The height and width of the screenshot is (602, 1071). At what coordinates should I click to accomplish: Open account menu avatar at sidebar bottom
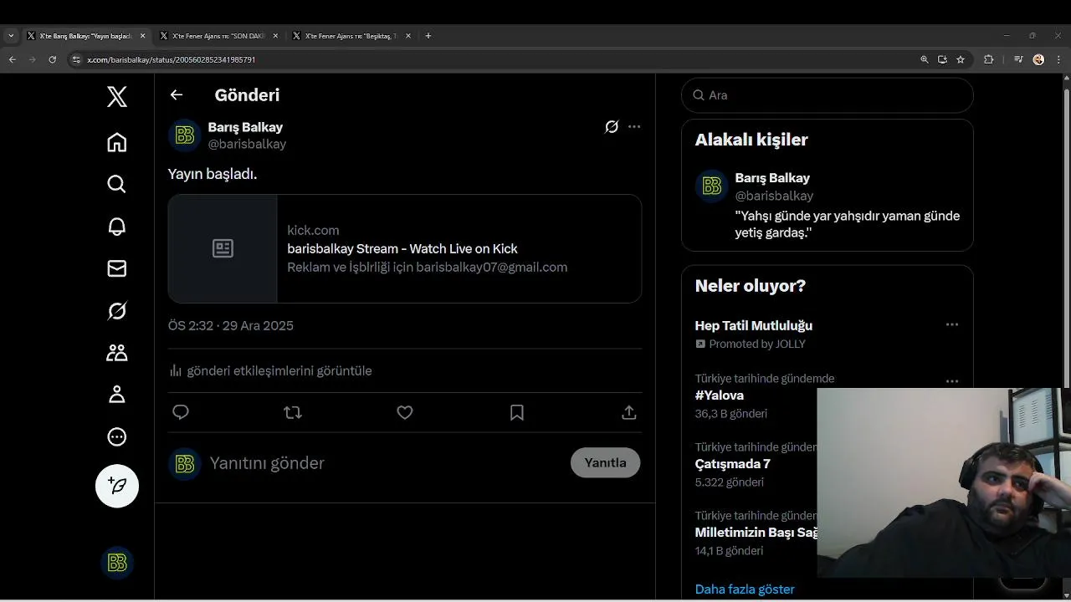click(x=117, y=563)
